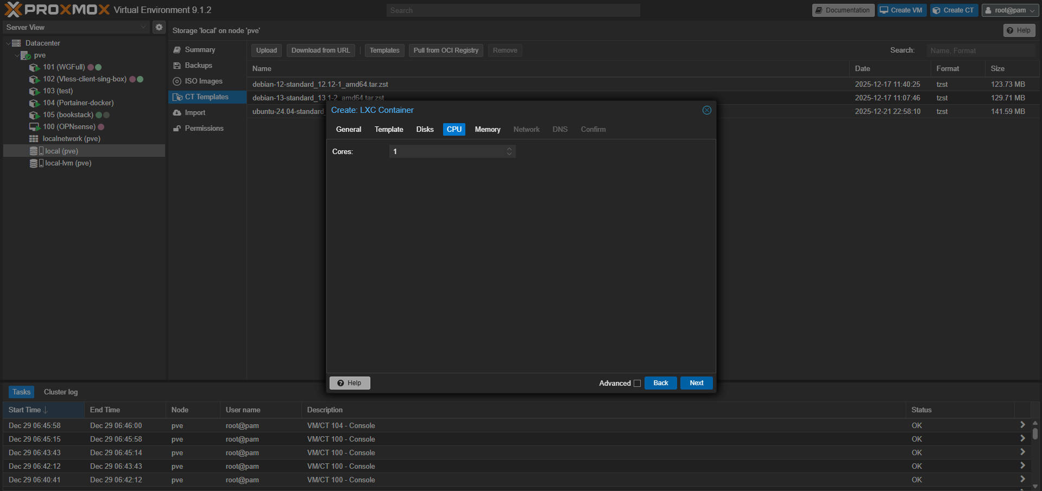1042x491 pixels.
Task: Open Backups section floppy icon
Action: pyautogui.click(x=177, y=66)
